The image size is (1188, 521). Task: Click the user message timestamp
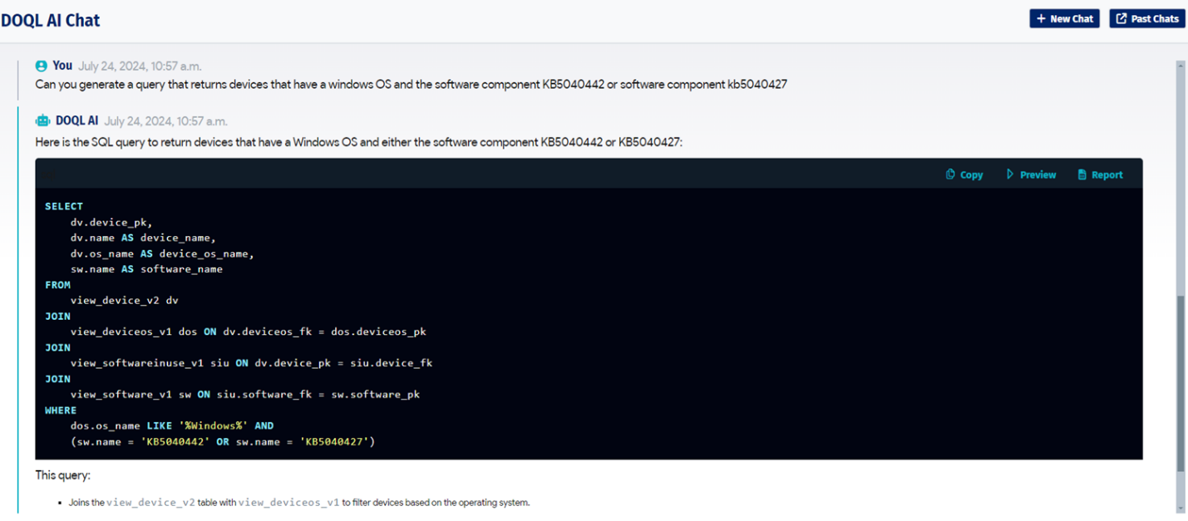pos(140,66)
